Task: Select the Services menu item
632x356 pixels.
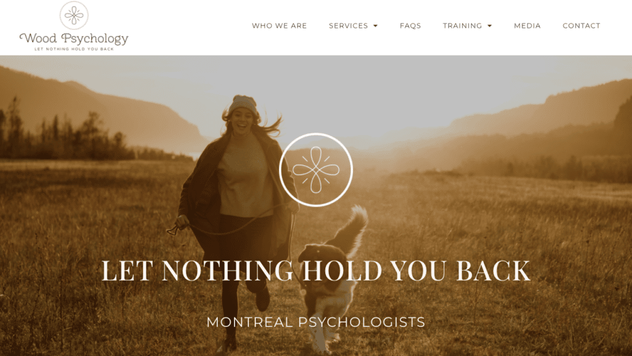Action: pos(348,26)
